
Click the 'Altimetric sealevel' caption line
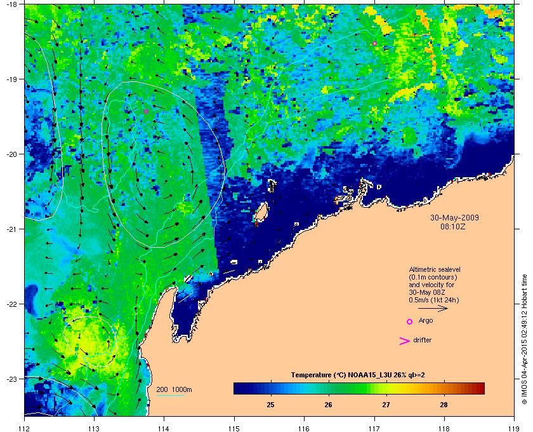435,269
